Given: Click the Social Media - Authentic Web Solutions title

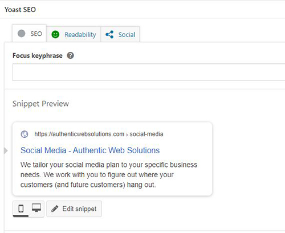Looking at the screenshot, I should [x=90, y=150].
